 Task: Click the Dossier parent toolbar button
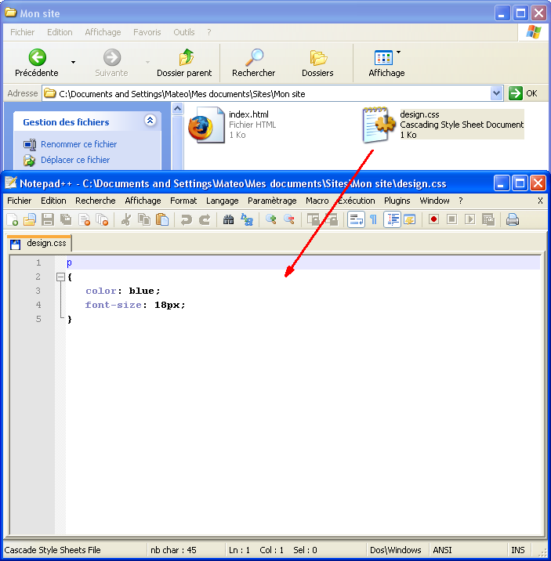click(x=184, y=63)
